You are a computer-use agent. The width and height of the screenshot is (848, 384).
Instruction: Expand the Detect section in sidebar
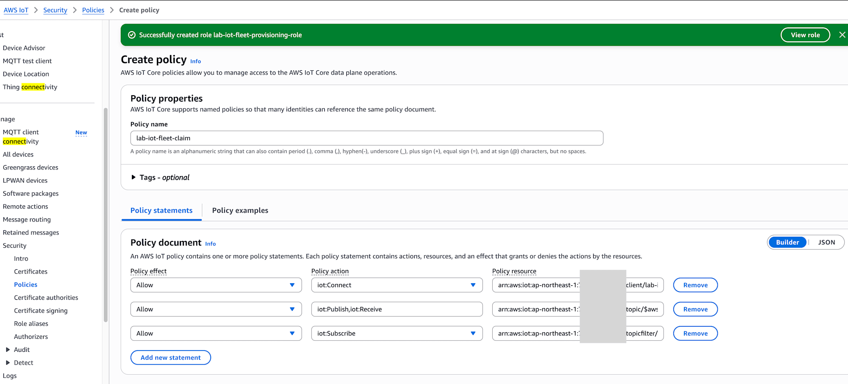pyautogui.click(x=8, y=363)
